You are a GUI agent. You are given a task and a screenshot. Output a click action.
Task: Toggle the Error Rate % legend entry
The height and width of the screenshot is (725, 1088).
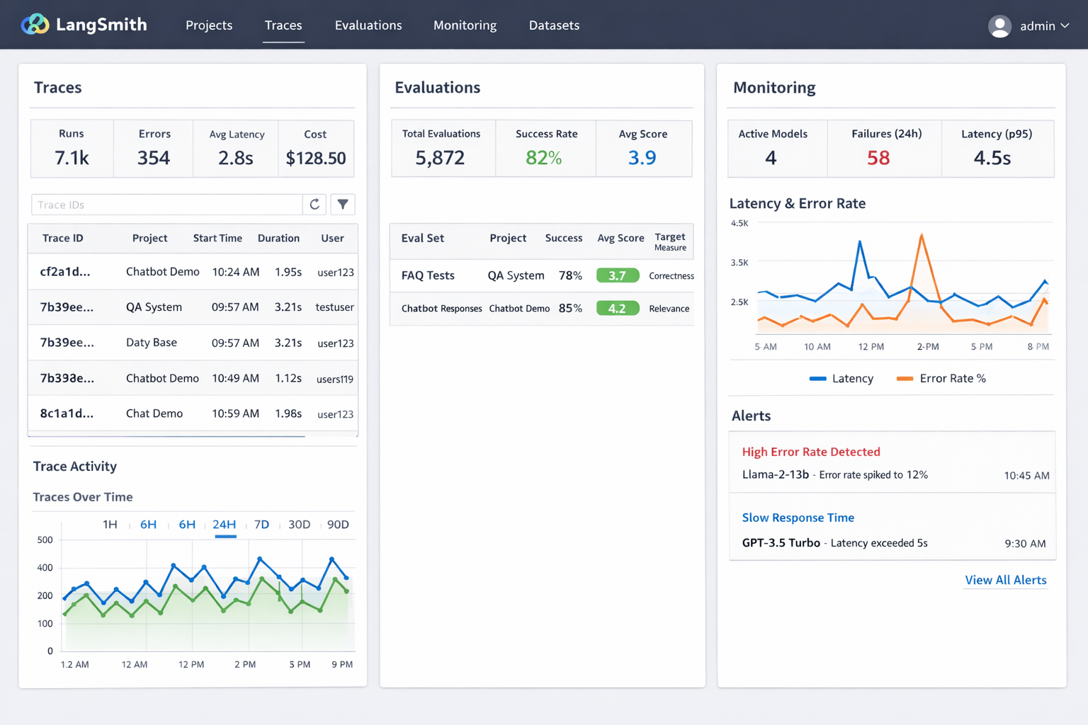click(941, 379)
